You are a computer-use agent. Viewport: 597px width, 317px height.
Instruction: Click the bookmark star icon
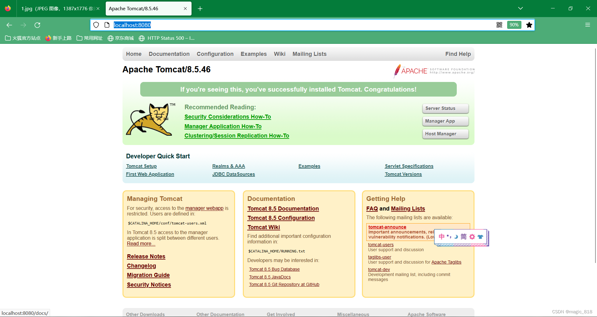529,25
